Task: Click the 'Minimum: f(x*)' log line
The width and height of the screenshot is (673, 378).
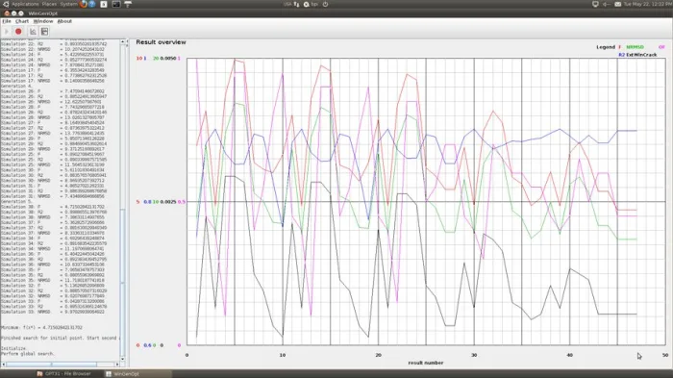Action: [41, 327]
